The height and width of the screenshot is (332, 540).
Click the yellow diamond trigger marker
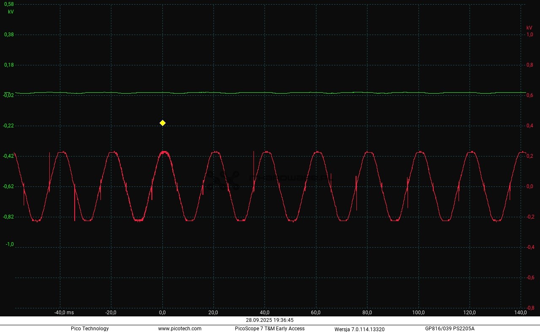pyautogui.click(x=162, y=123)
